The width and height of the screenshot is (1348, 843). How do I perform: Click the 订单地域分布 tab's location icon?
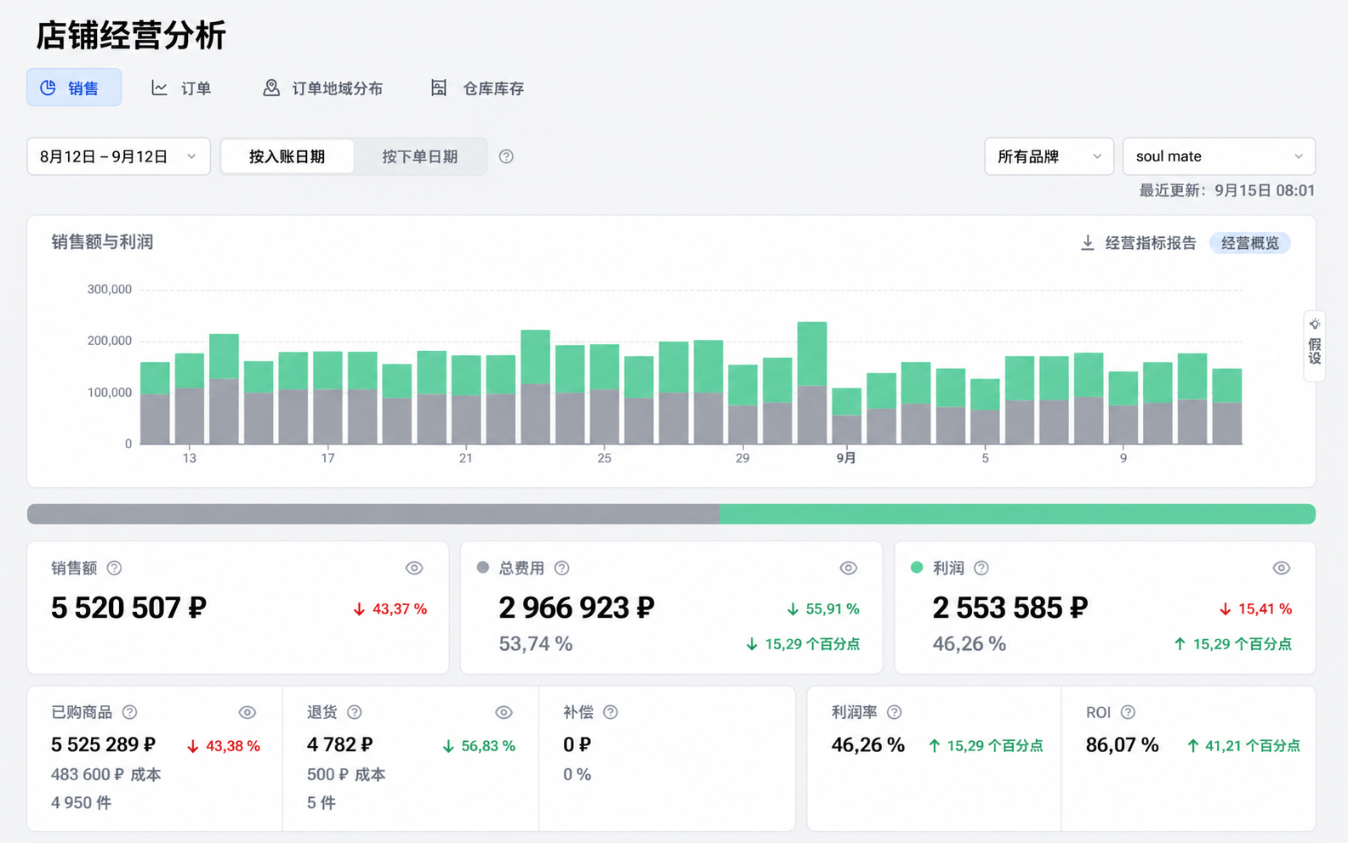click(x=270, y=88)
